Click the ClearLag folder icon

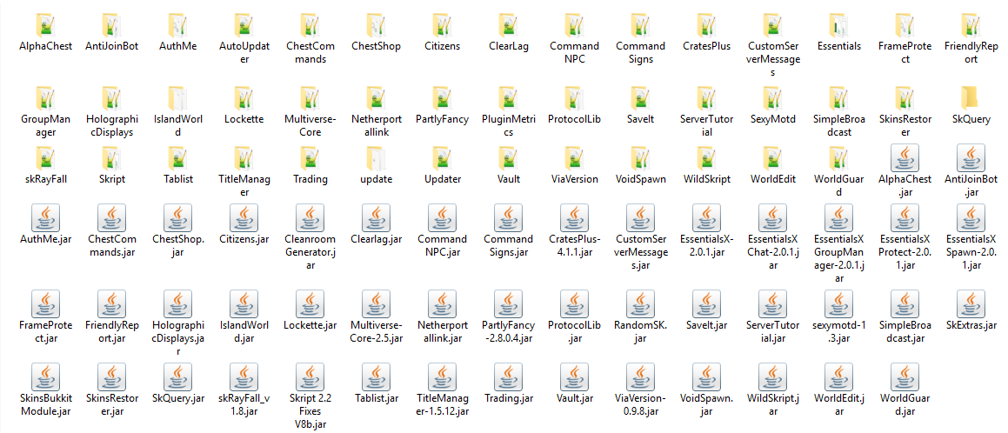509,24
